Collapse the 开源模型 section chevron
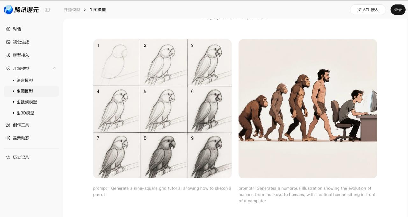The width and height of the screenshot is (408, 217). 54,68
